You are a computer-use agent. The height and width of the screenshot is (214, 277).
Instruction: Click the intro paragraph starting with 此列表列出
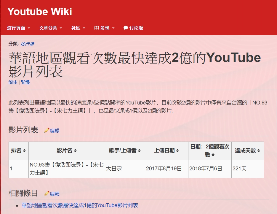(x=138, y=107)
